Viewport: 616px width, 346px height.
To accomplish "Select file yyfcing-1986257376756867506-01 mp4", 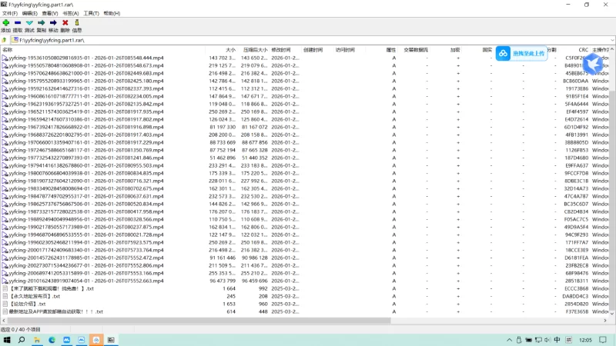I will [x=86, y=204].
